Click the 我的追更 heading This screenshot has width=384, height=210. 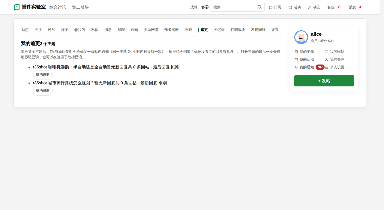[30, 43]
